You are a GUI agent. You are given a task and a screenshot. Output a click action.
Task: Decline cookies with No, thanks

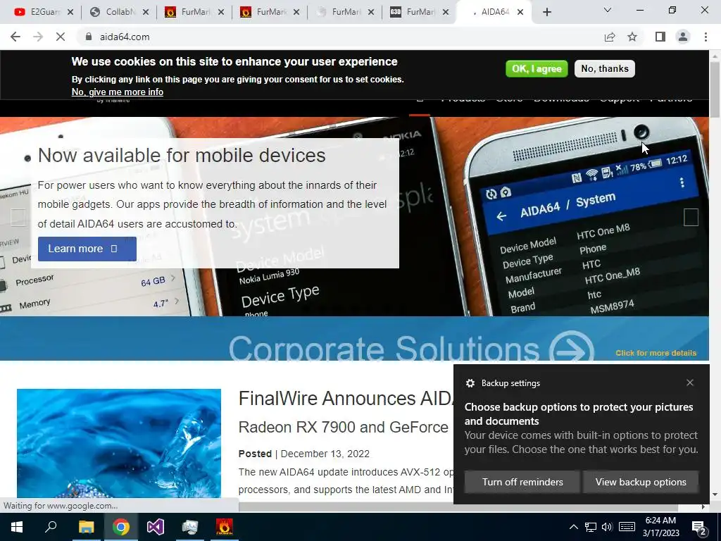point(605,68)
